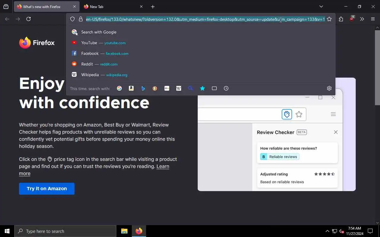Open the Firefox application menu
Screen dimensions: 380x237
click(x=373, y=19)
